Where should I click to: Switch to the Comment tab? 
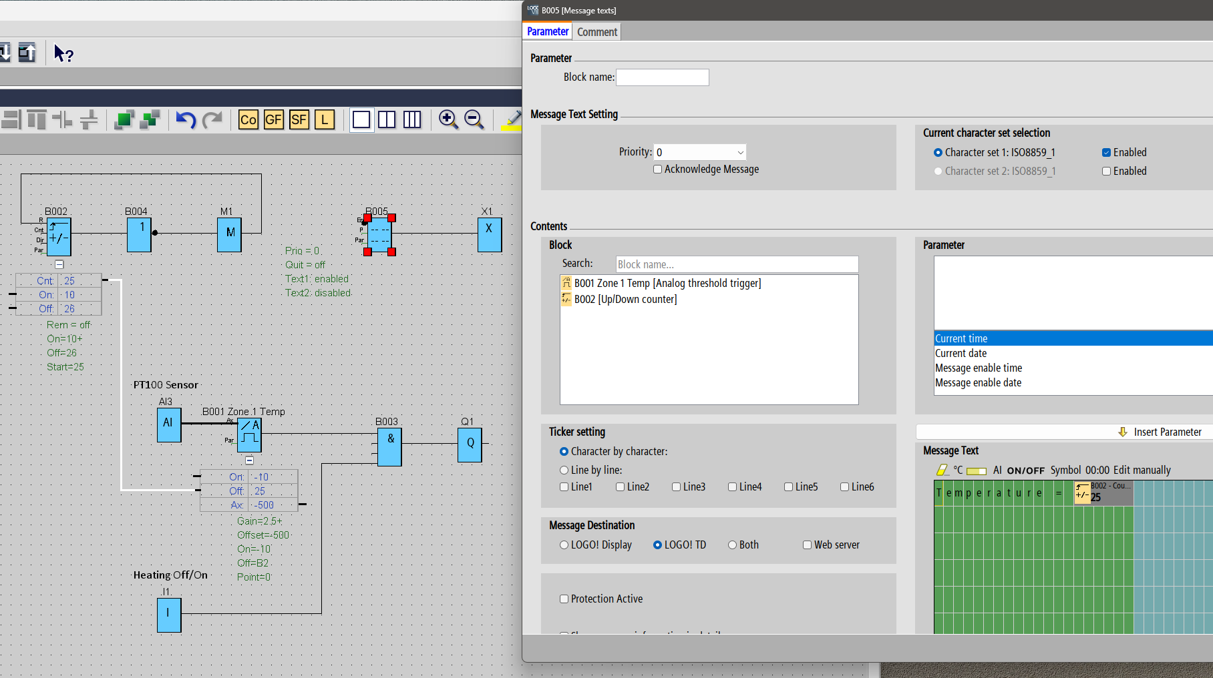point(596,32)
